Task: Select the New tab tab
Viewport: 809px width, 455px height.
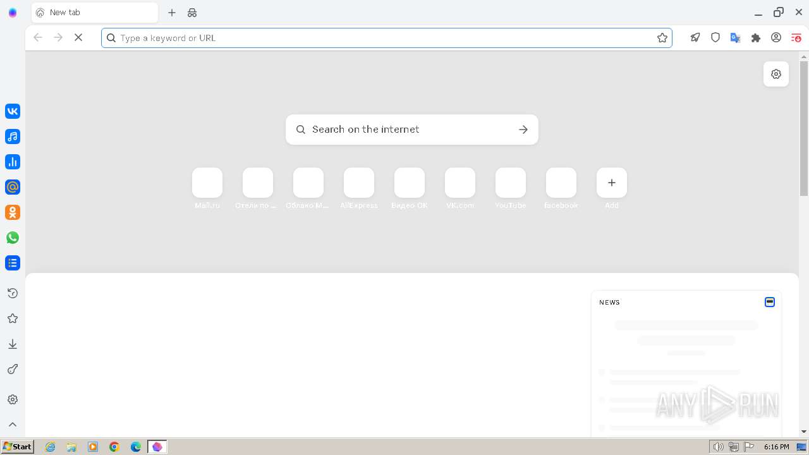Action: [x=95, y=13]
